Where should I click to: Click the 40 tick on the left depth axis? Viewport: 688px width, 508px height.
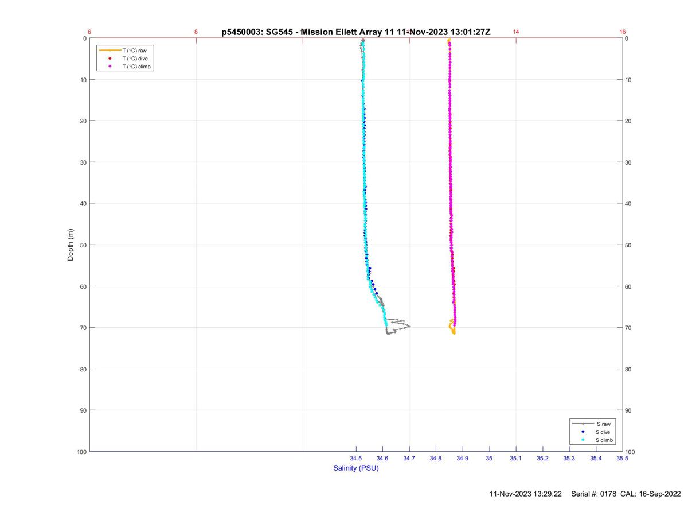pos(83,204)
